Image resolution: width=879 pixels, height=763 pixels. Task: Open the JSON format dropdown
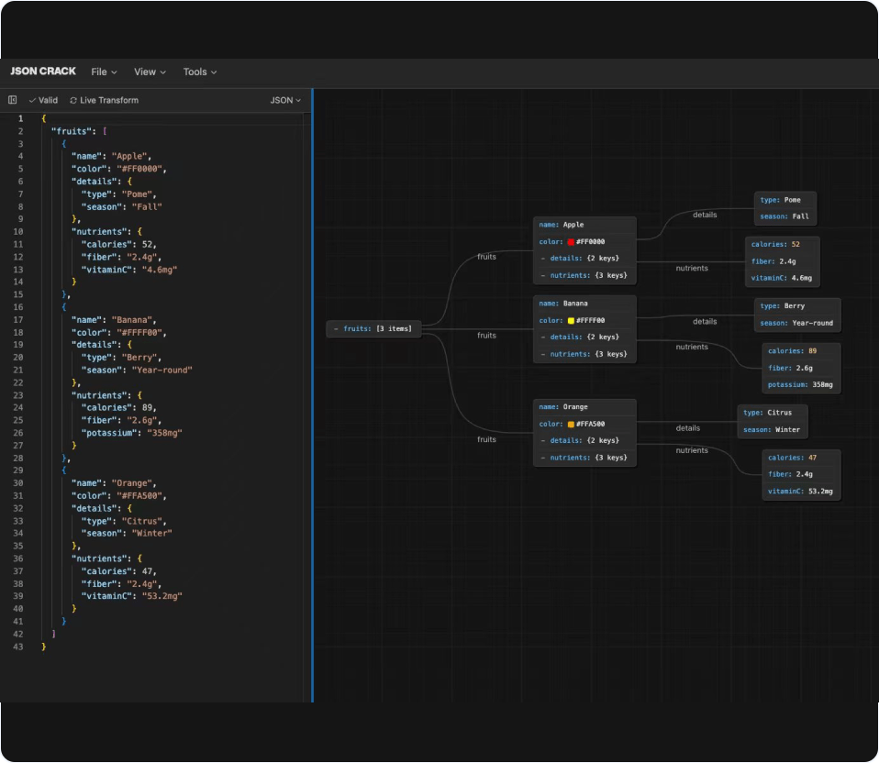pyautogui.click(x=285, y=100)
